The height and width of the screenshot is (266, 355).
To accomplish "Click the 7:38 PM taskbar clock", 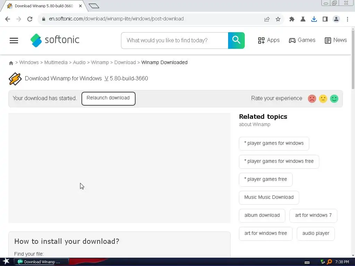I will tap(342, 262).
